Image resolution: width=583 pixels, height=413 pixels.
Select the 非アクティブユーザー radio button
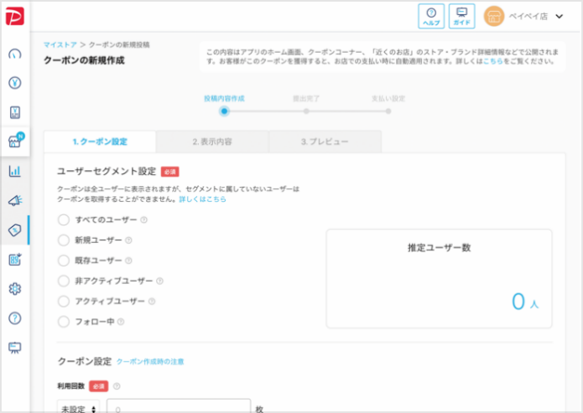[x=64, y=281]
